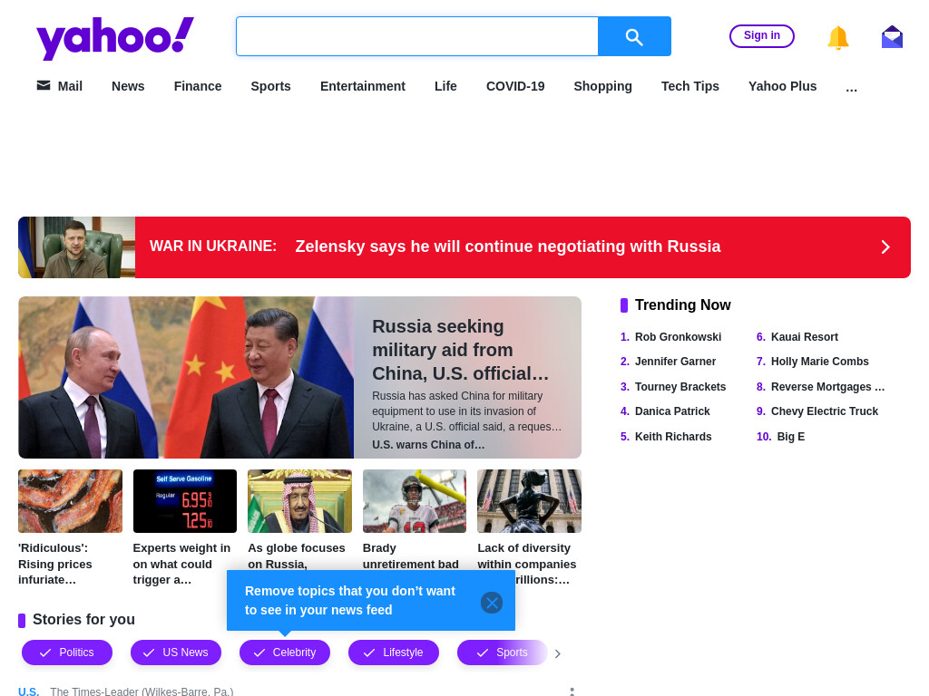Open the gasoline price sign thumbnail
This screenshot has height=696, width=929.
point(185,501)
